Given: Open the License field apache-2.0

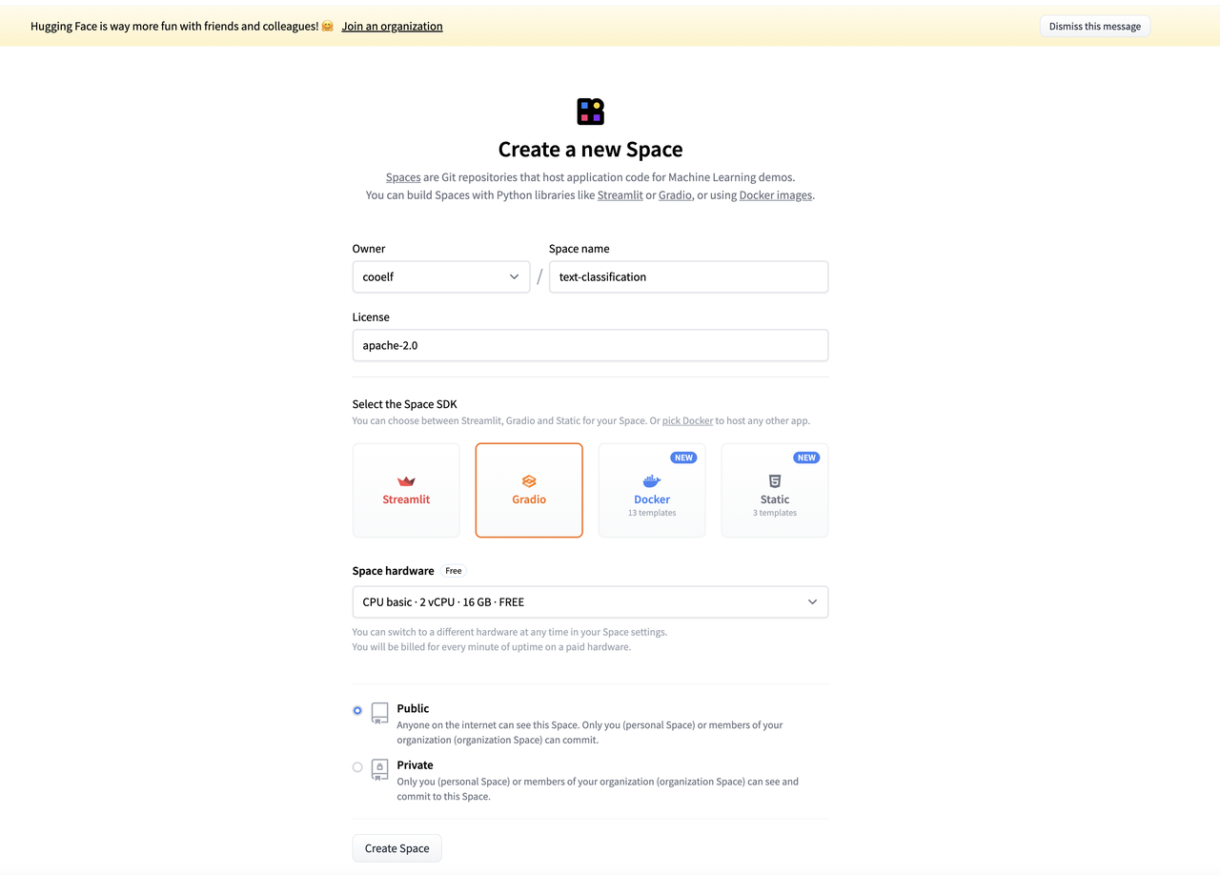Looking at the screenshot, I should tap(590, 345).
